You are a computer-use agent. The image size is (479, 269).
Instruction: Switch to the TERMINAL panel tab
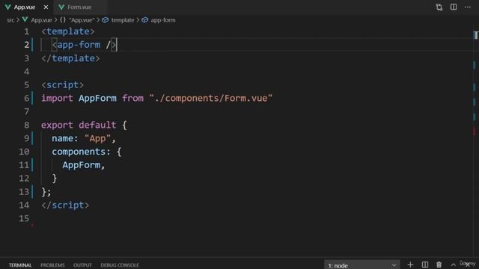[20, 265]
